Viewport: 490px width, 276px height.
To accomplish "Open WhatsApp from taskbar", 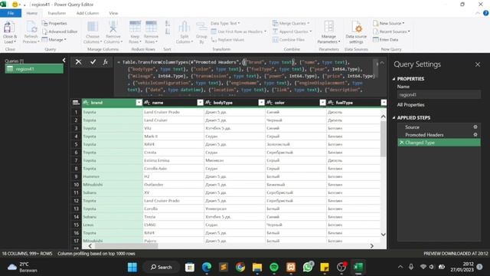I will pyautogui.click(x=308, y=267).
